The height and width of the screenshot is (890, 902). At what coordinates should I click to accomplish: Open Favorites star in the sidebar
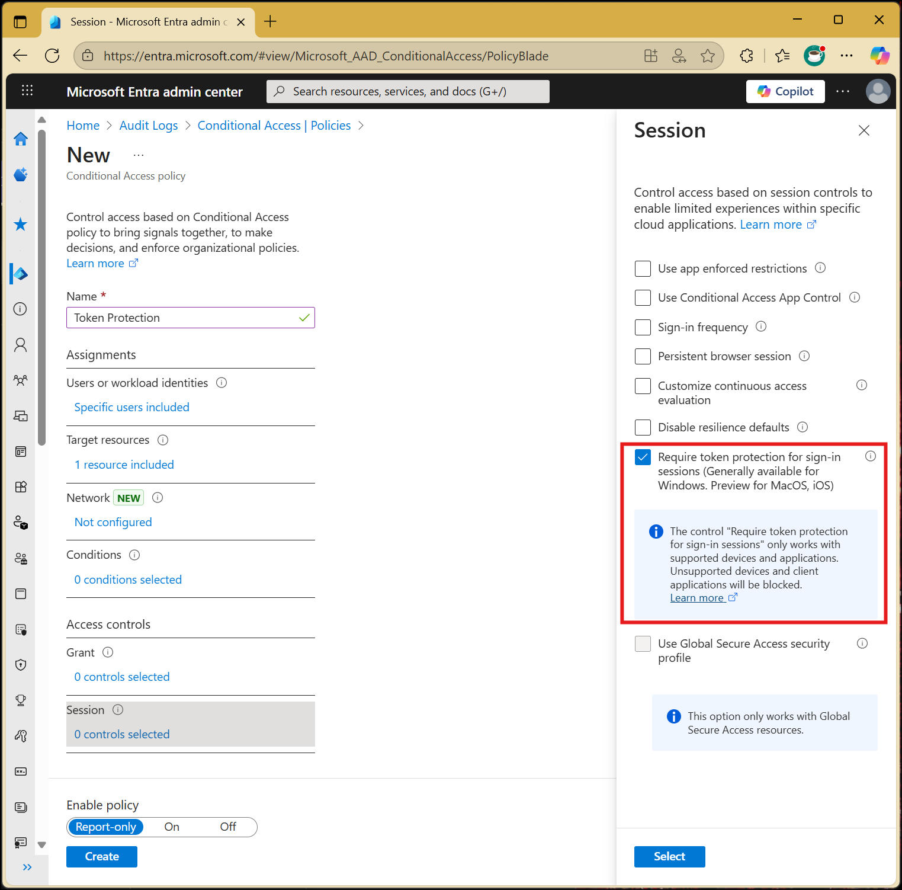coord(21,224)
